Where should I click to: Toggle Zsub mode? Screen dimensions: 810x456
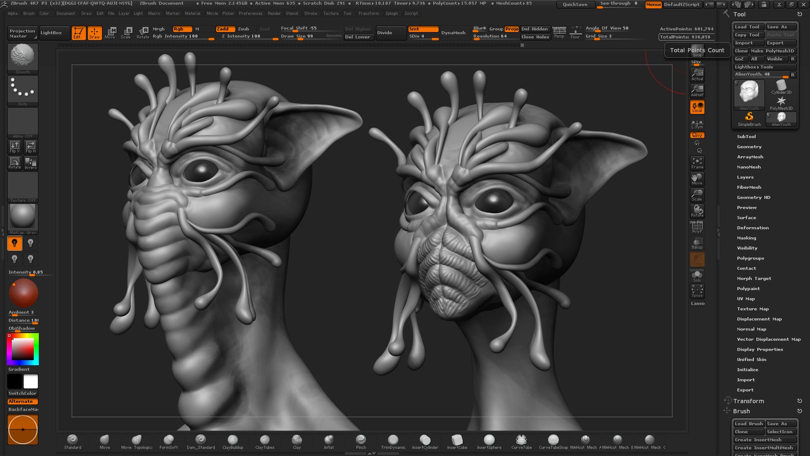click(x=243, y=29)
